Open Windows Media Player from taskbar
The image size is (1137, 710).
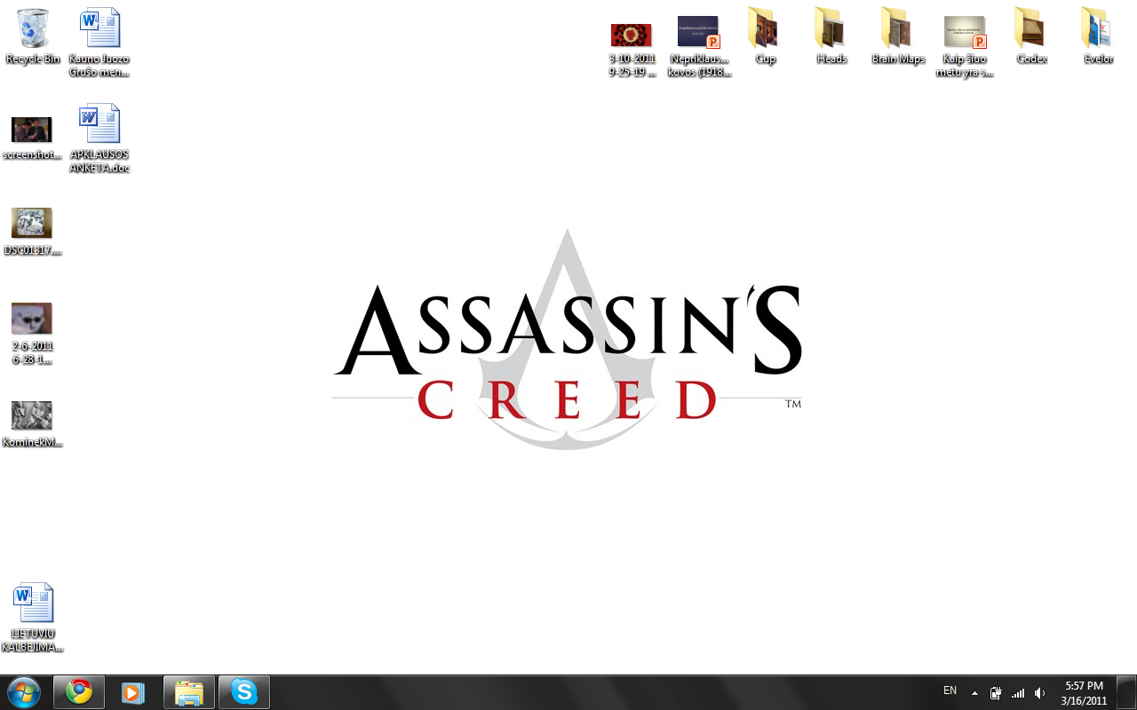tap(133, 692)
